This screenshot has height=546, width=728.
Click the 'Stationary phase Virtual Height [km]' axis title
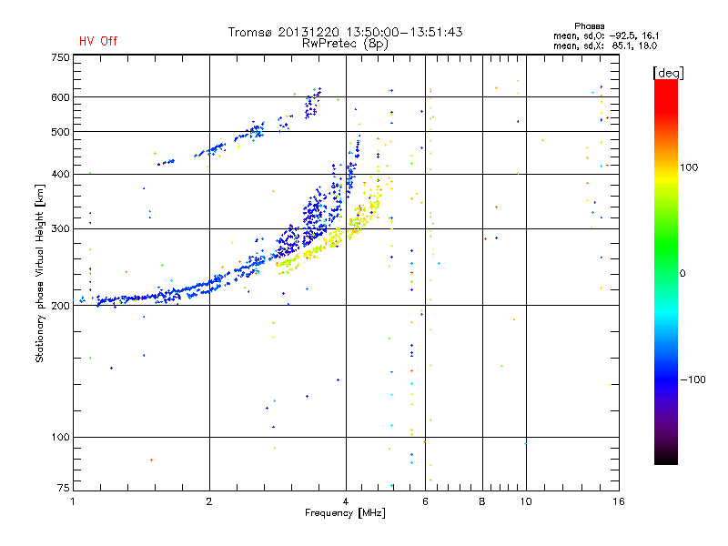pos(40,274)
